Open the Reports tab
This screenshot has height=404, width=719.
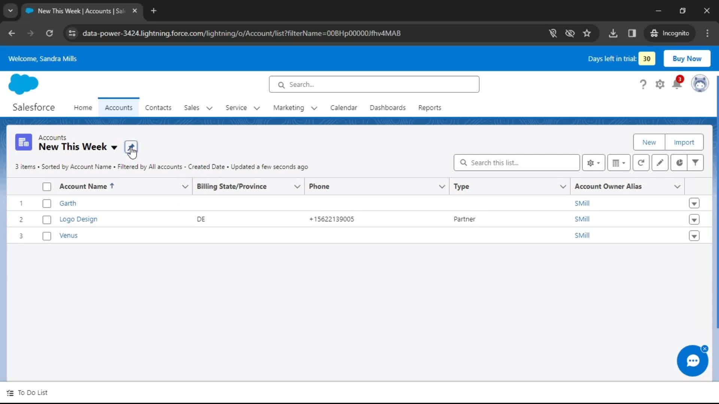click(430, 108)
